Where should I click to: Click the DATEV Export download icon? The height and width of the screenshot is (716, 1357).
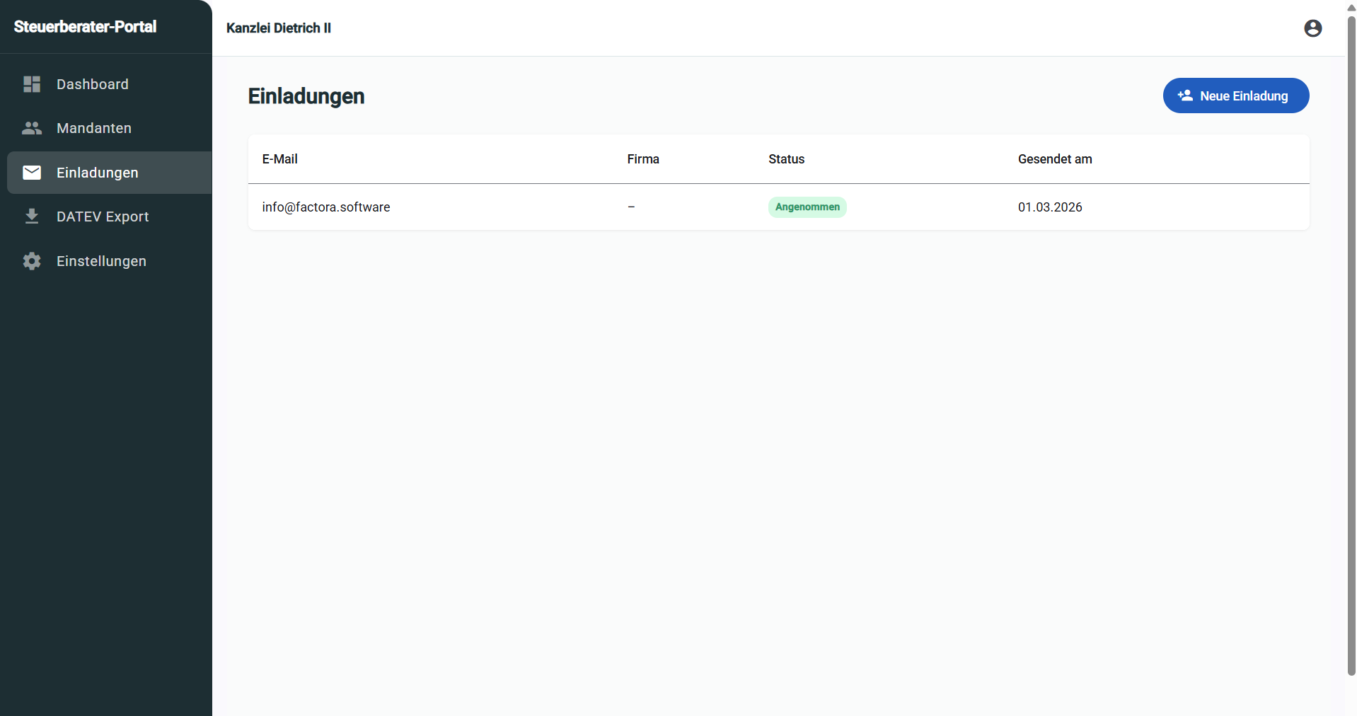(32, 216)
